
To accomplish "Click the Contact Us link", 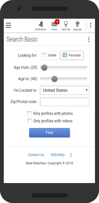I will click(x=36, y=155).
